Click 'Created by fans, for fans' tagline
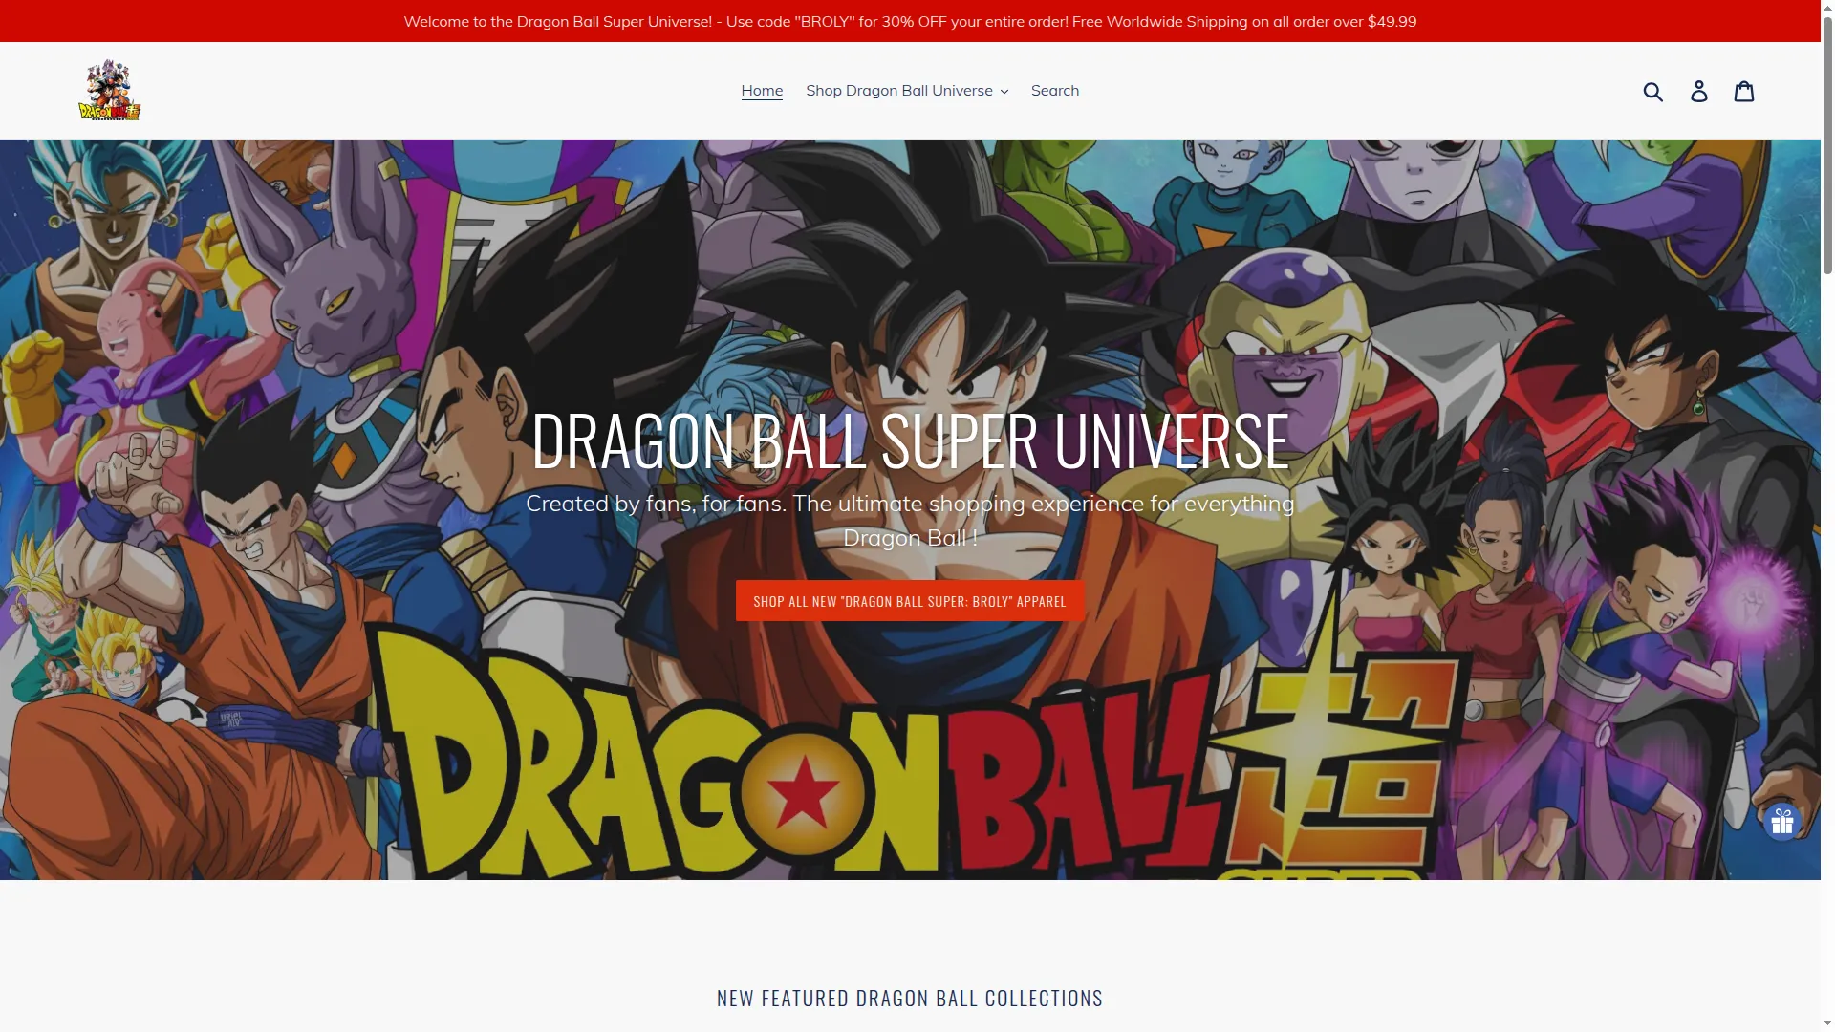 pos(910,521)
